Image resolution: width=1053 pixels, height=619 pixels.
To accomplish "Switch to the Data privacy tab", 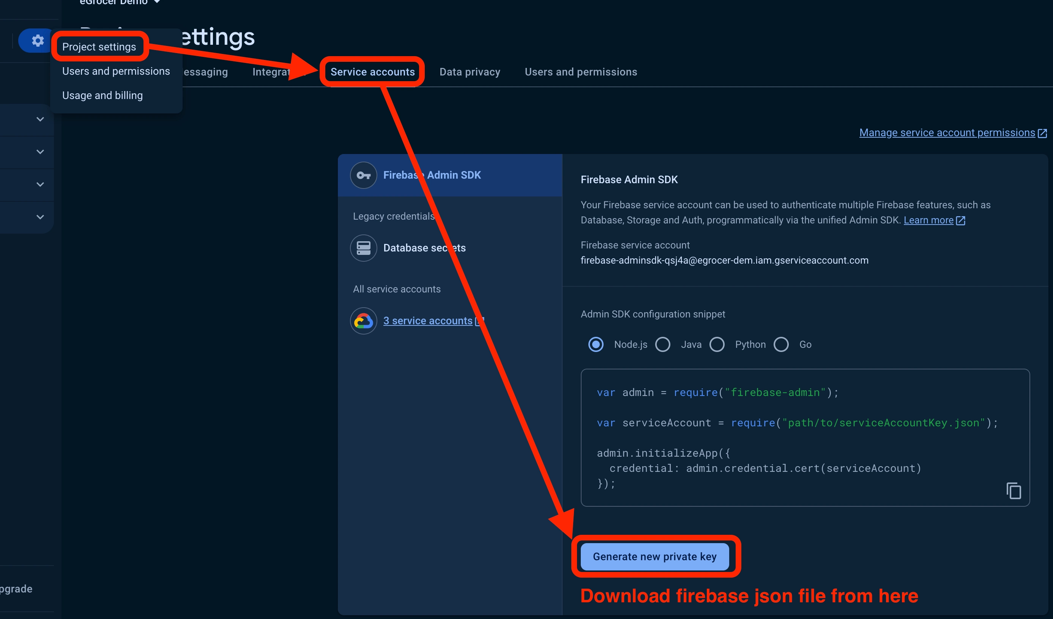I will [470, 72].
